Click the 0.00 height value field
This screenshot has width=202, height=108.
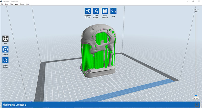point(196,98)
